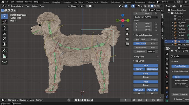189x105 pixels.
Task: Open the File menu
Action: pyautogui.click(x=7, y=2)
